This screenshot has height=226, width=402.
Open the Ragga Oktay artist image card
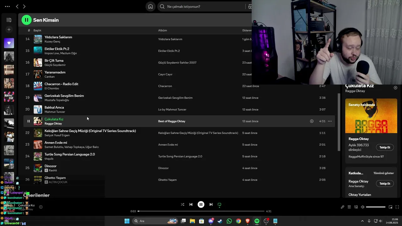371,116
